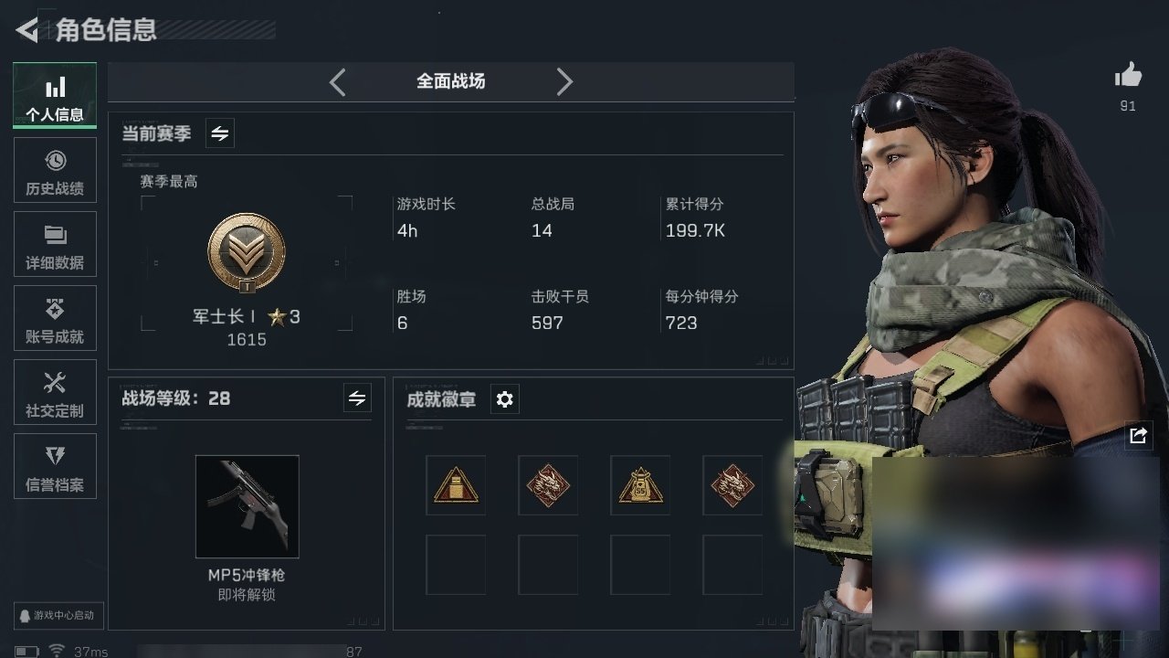Go back using the top-left arrow

point(26,30)
